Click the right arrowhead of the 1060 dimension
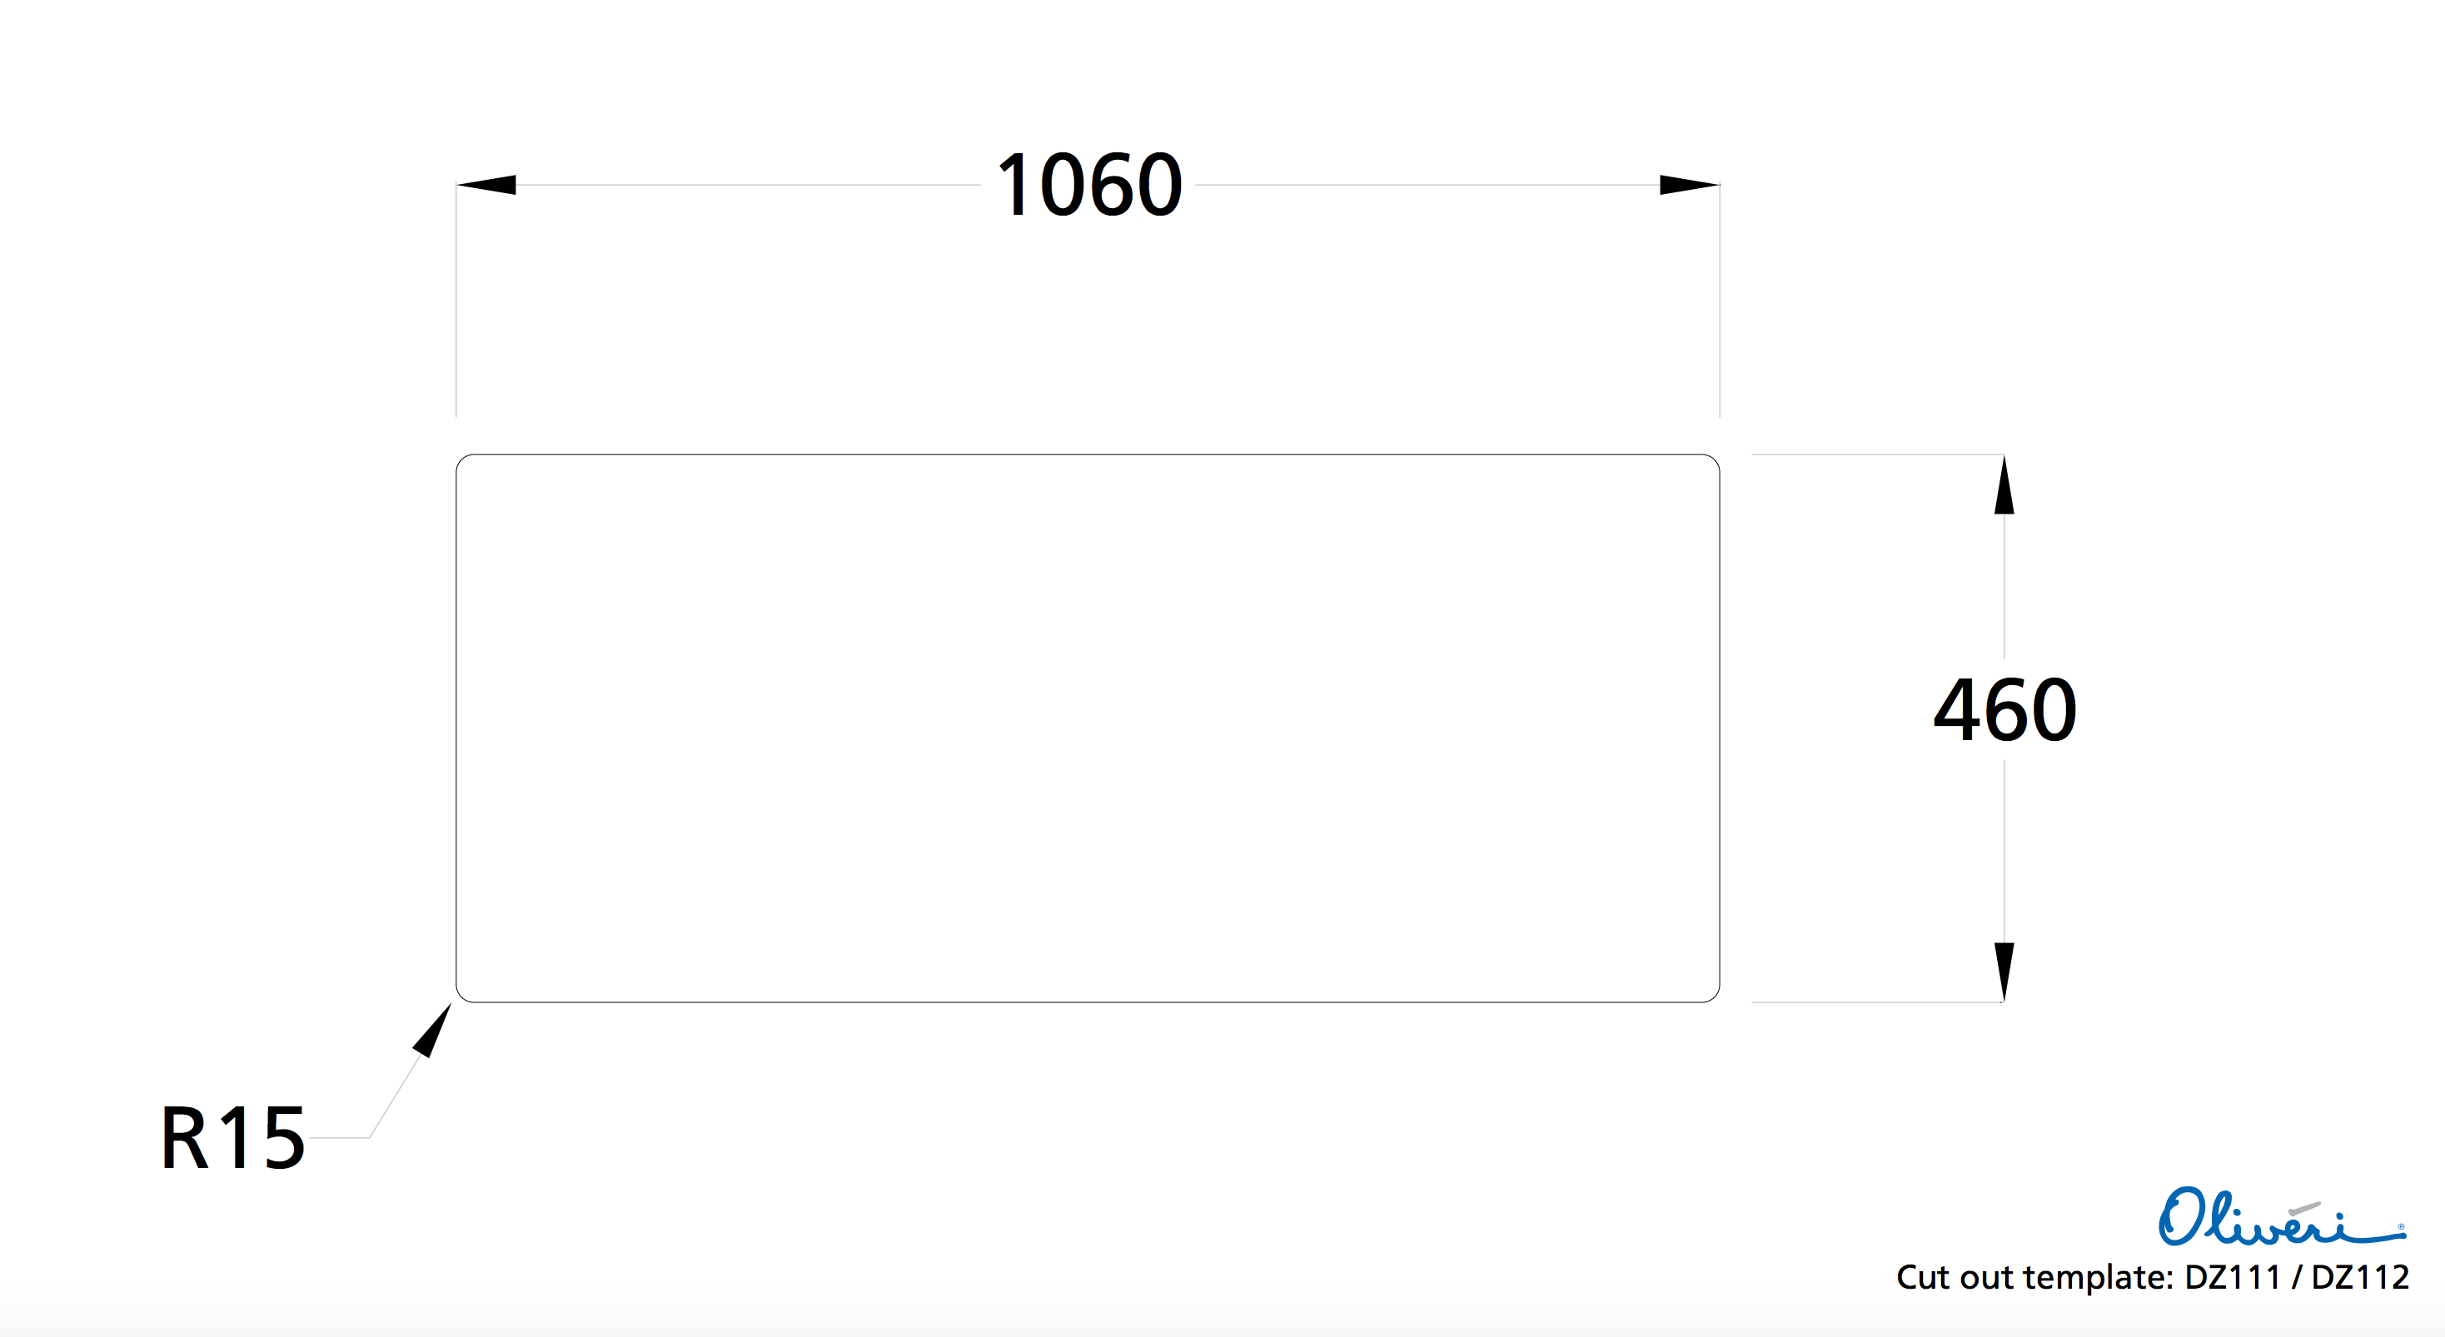This screenshot has width=2445, height=1337. [1687, 184]
